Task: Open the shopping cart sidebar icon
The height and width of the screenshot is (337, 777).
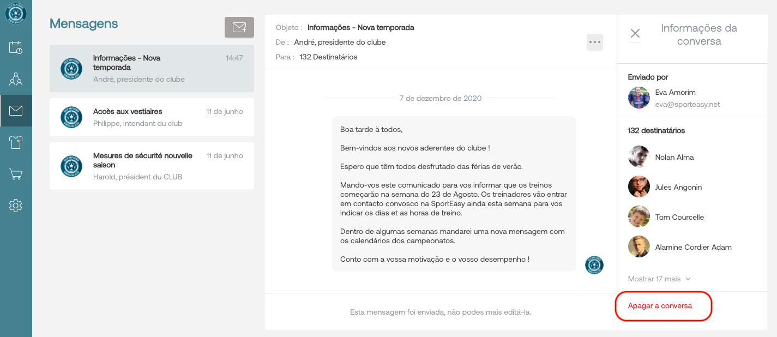Action: 16,174
